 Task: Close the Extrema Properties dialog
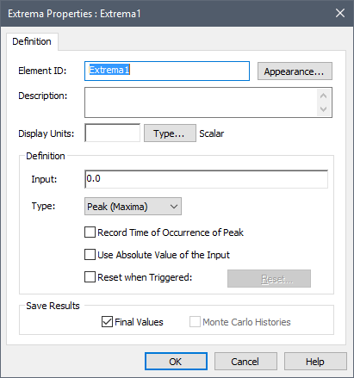click(x=340, y=13)
